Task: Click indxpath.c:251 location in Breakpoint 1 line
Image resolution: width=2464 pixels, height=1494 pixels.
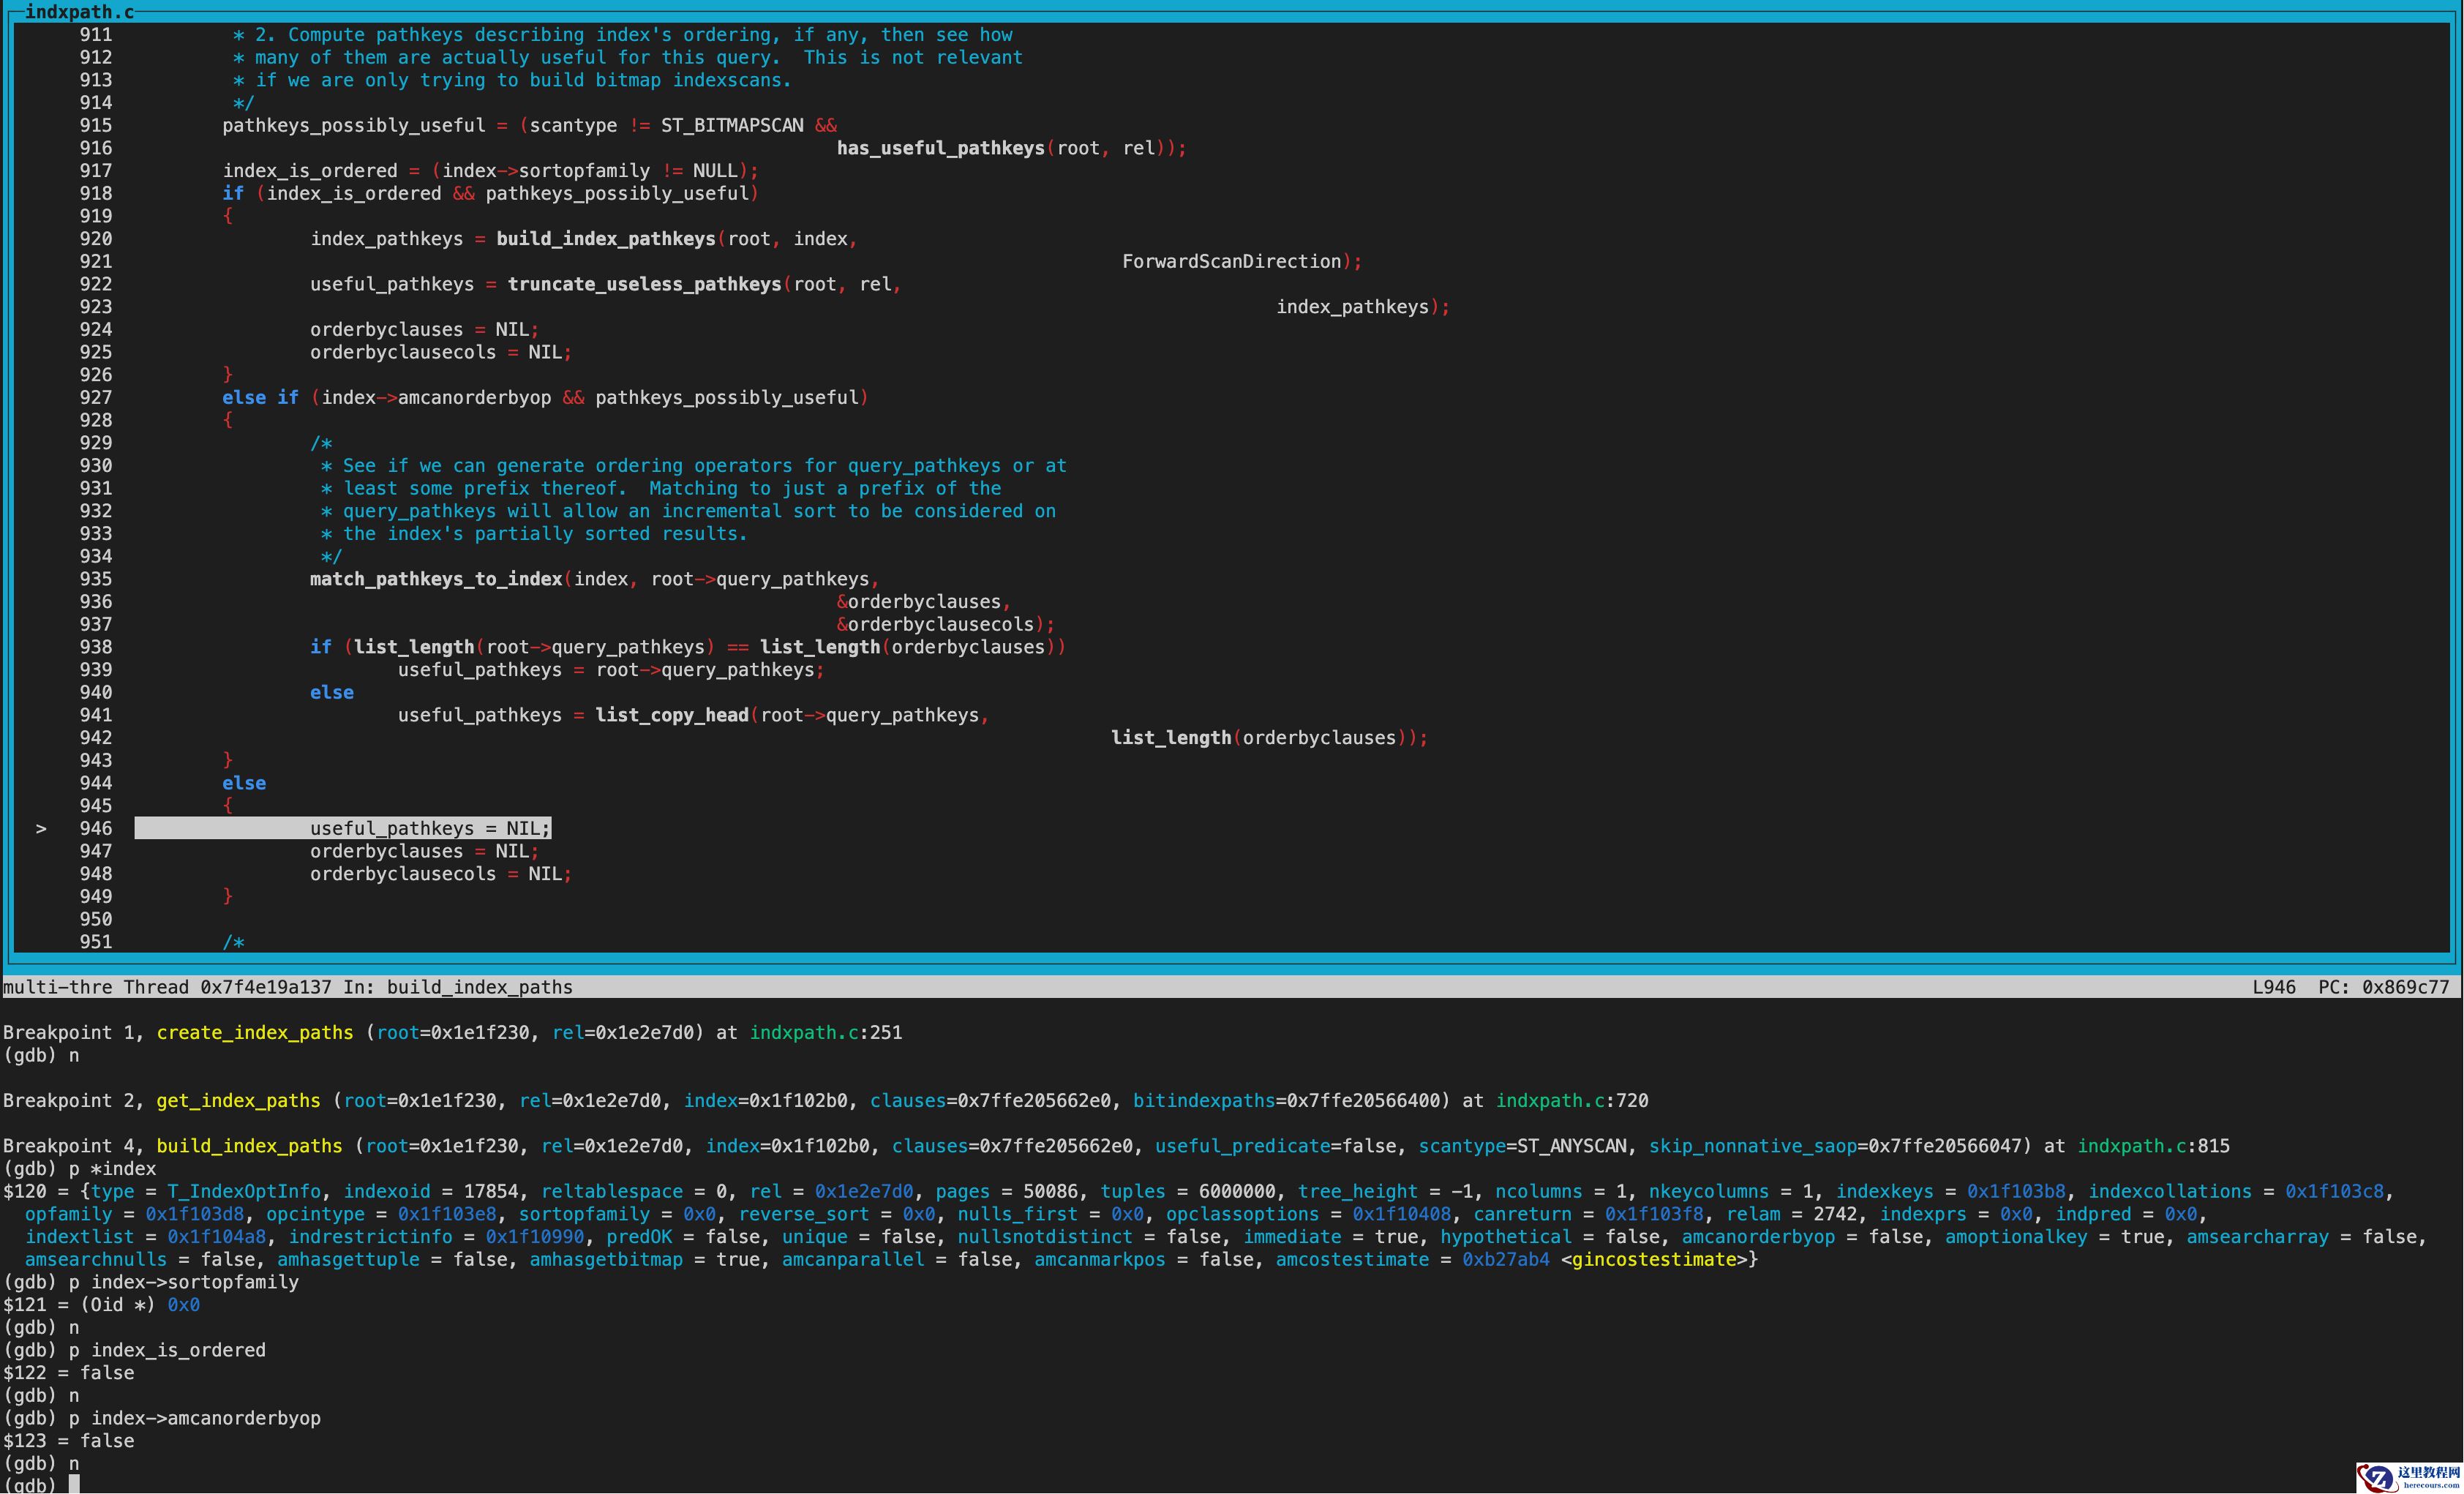Action: tap(826, 1032)
